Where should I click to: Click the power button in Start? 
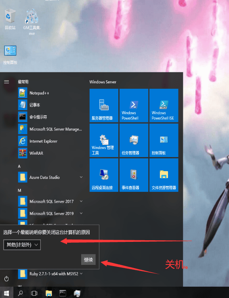6,279
